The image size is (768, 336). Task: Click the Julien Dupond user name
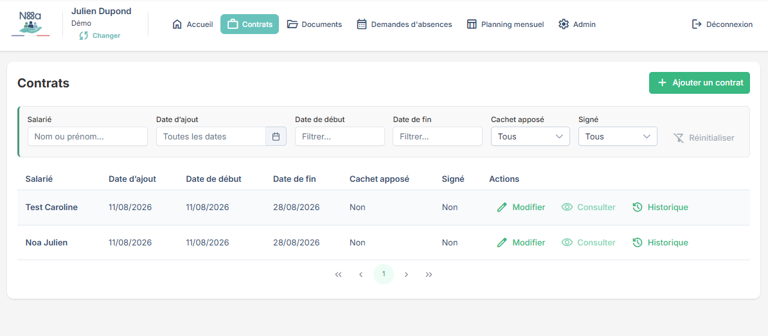point(102,12)
